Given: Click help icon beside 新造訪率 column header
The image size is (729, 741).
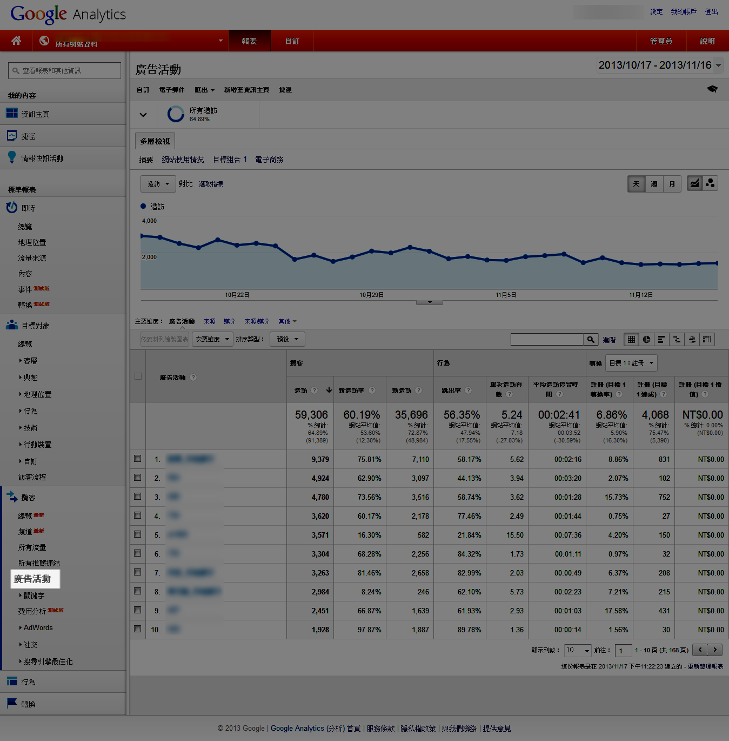Looking at the screenshot, I should (371, 390).
